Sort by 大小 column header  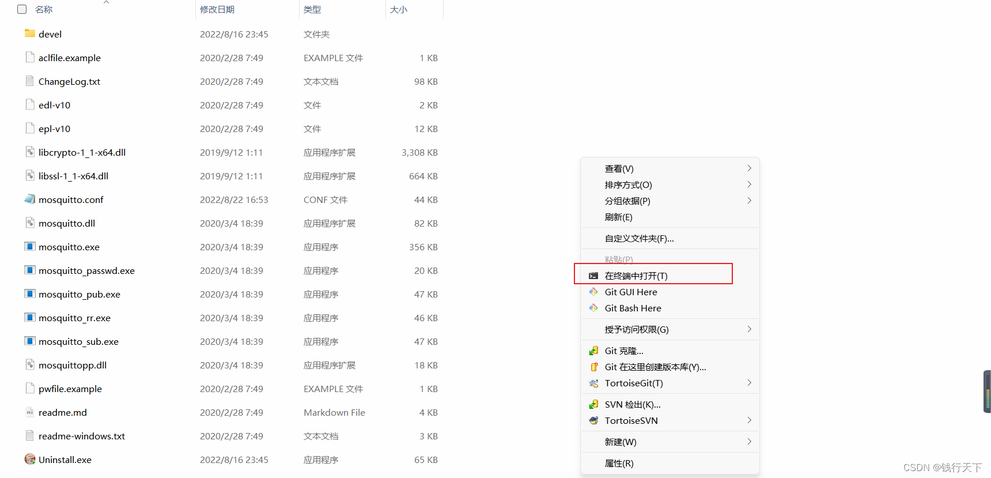pyautogui.click(x=399, y=9)
